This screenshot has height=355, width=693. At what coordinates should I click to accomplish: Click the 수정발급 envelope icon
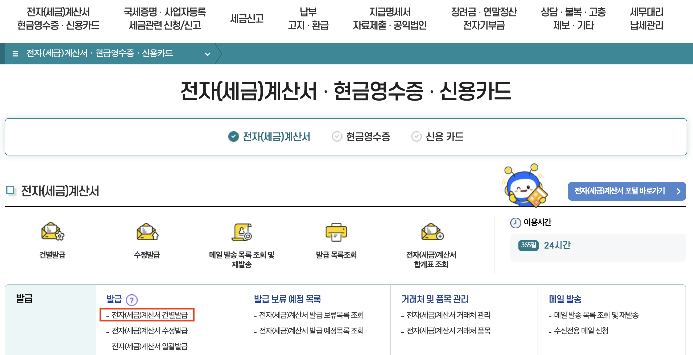tap(147, 231)
